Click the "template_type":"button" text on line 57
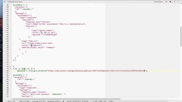The width and height of the screenshot is (182, 102). coord(38,22)
